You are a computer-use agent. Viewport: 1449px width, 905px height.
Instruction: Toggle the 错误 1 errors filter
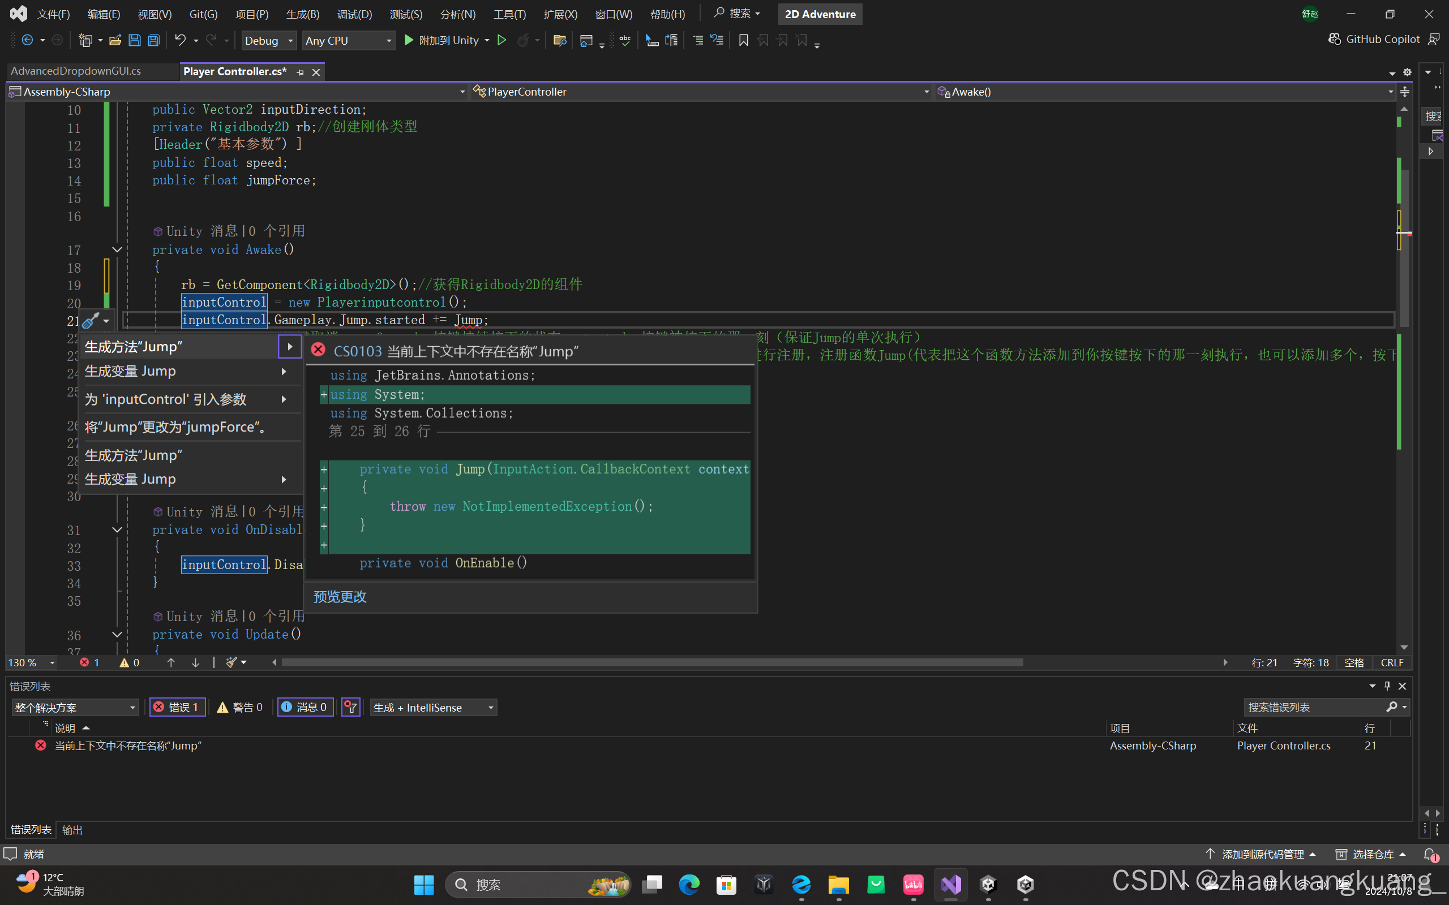(177, 707)
